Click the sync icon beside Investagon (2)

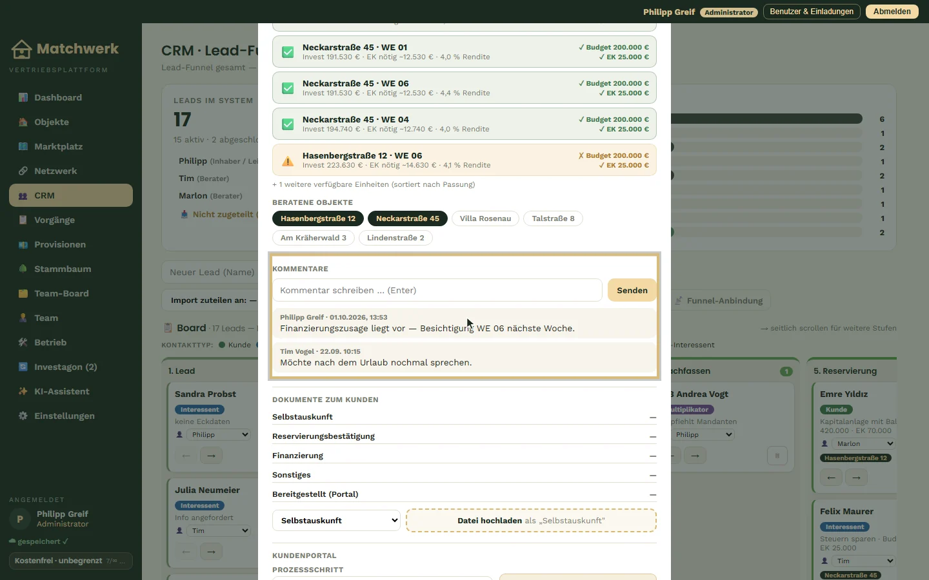click(23, 367)
